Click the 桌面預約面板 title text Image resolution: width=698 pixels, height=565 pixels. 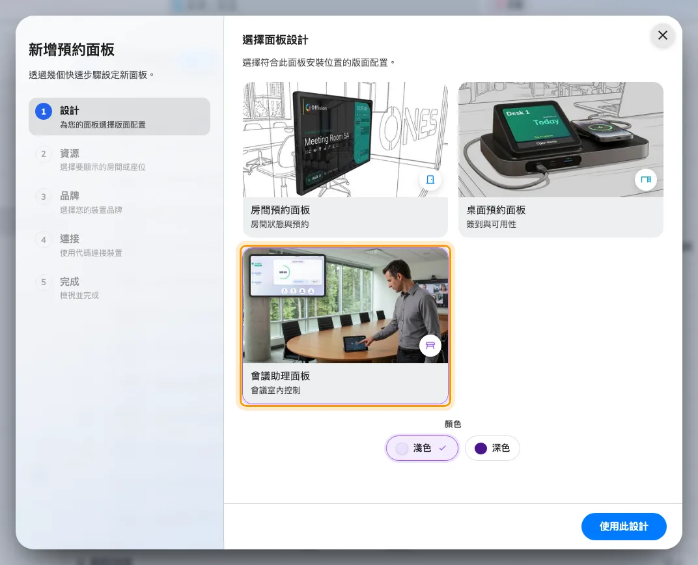(496, 210)
